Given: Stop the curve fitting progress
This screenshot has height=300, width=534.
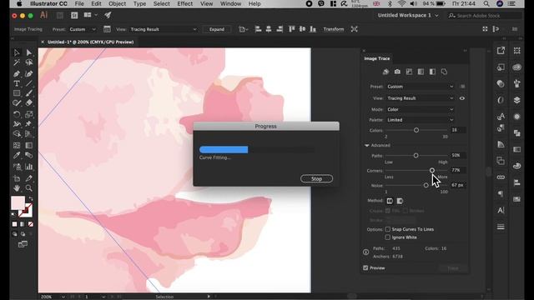Looking at the screenshot, I should (x=316, y=178).
